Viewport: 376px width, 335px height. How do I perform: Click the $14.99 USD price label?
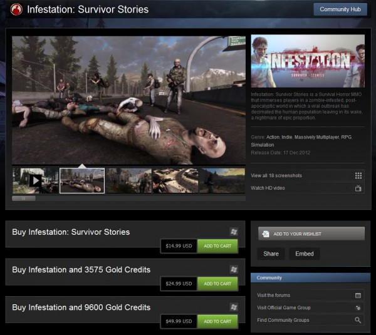coord(179,246)
